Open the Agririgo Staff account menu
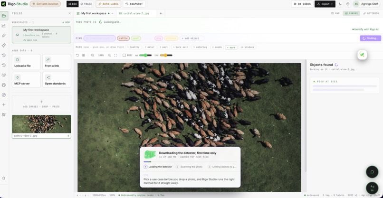The width and height of the screenshot is (383, 198). click(x=366, y=4)
